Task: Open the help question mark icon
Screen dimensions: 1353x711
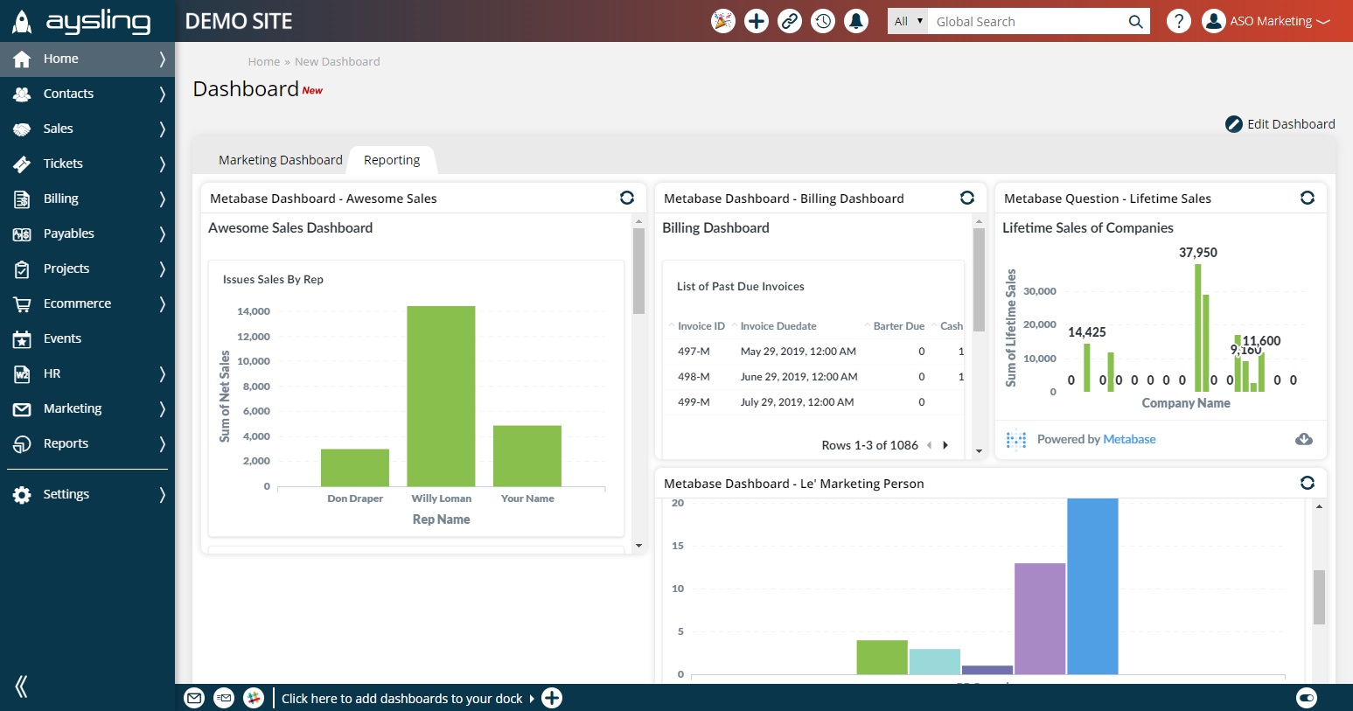Action: coord(1179,21)
